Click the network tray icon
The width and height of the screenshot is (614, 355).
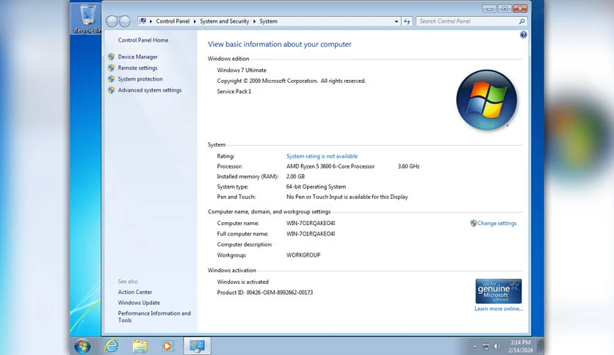coord(486,346)
